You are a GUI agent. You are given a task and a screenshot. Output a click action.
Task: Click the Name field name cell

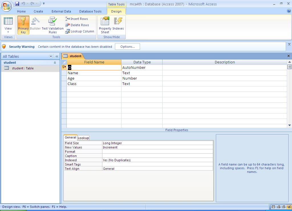[94, 73]
